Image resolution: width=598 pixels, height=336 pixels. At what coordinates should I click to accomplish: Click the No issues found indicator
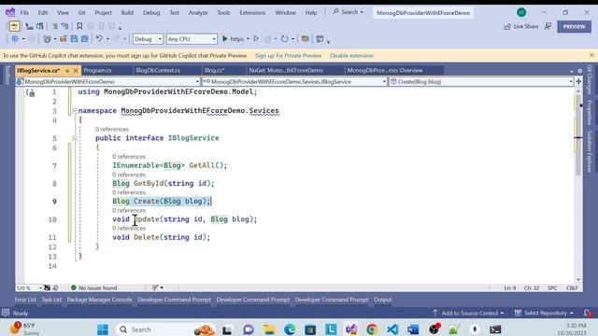93,287
